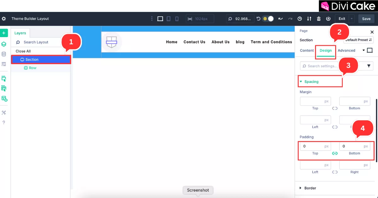The image size is (378, 198).
Task: Click the undo icon in top bar
Action: pos(280,19)
